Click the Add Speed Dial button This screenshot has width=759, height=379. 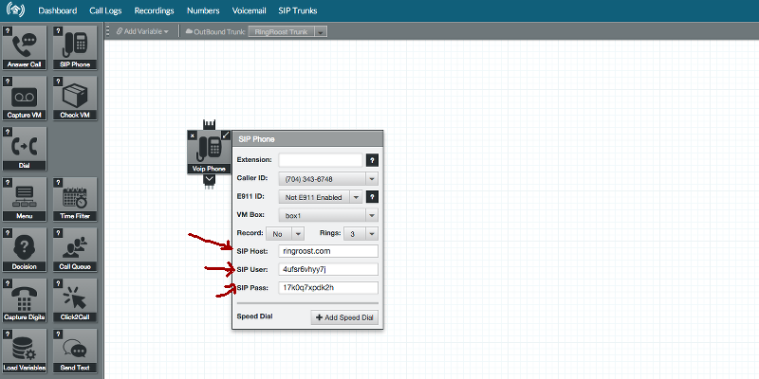345,317
